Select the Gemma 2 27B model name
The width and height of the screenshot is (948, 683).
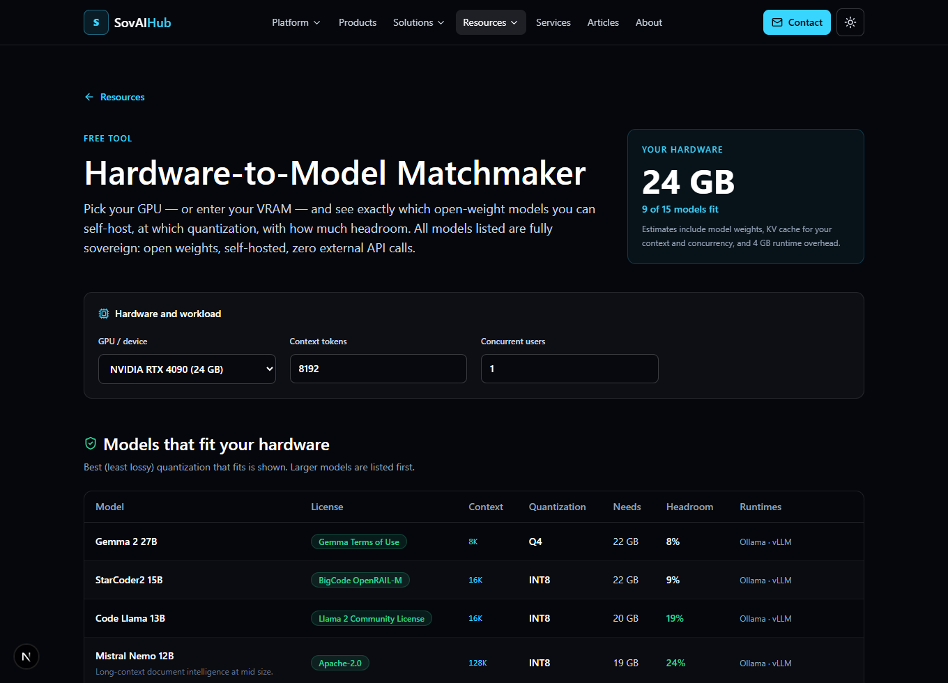(x=126, y=542)
